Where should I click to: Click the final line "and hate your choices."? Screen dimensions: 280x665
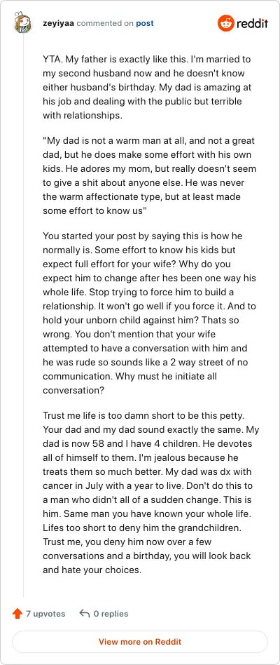click(92, 570)
